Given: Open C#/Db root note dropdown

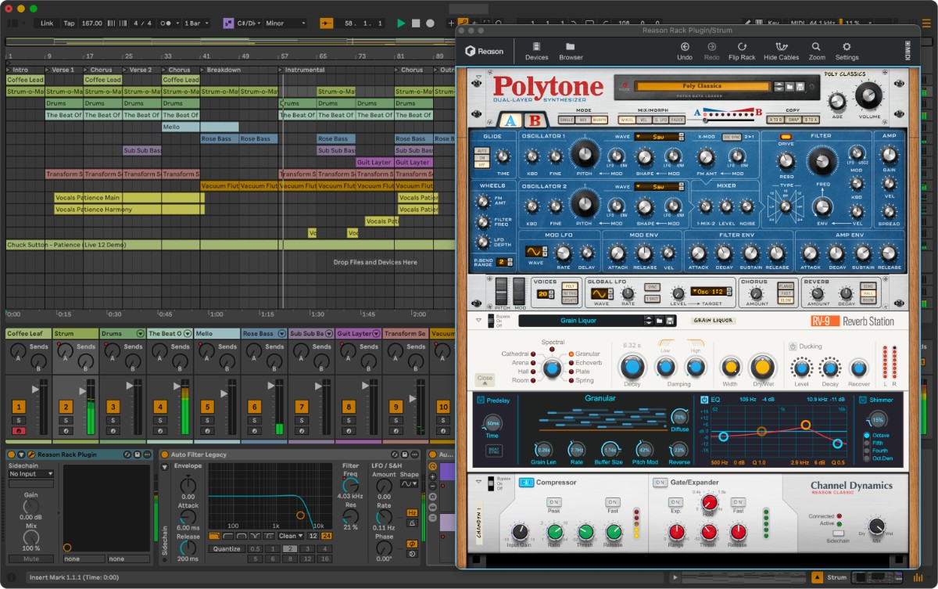Looking at the screenshot, I should pos(249,23).
